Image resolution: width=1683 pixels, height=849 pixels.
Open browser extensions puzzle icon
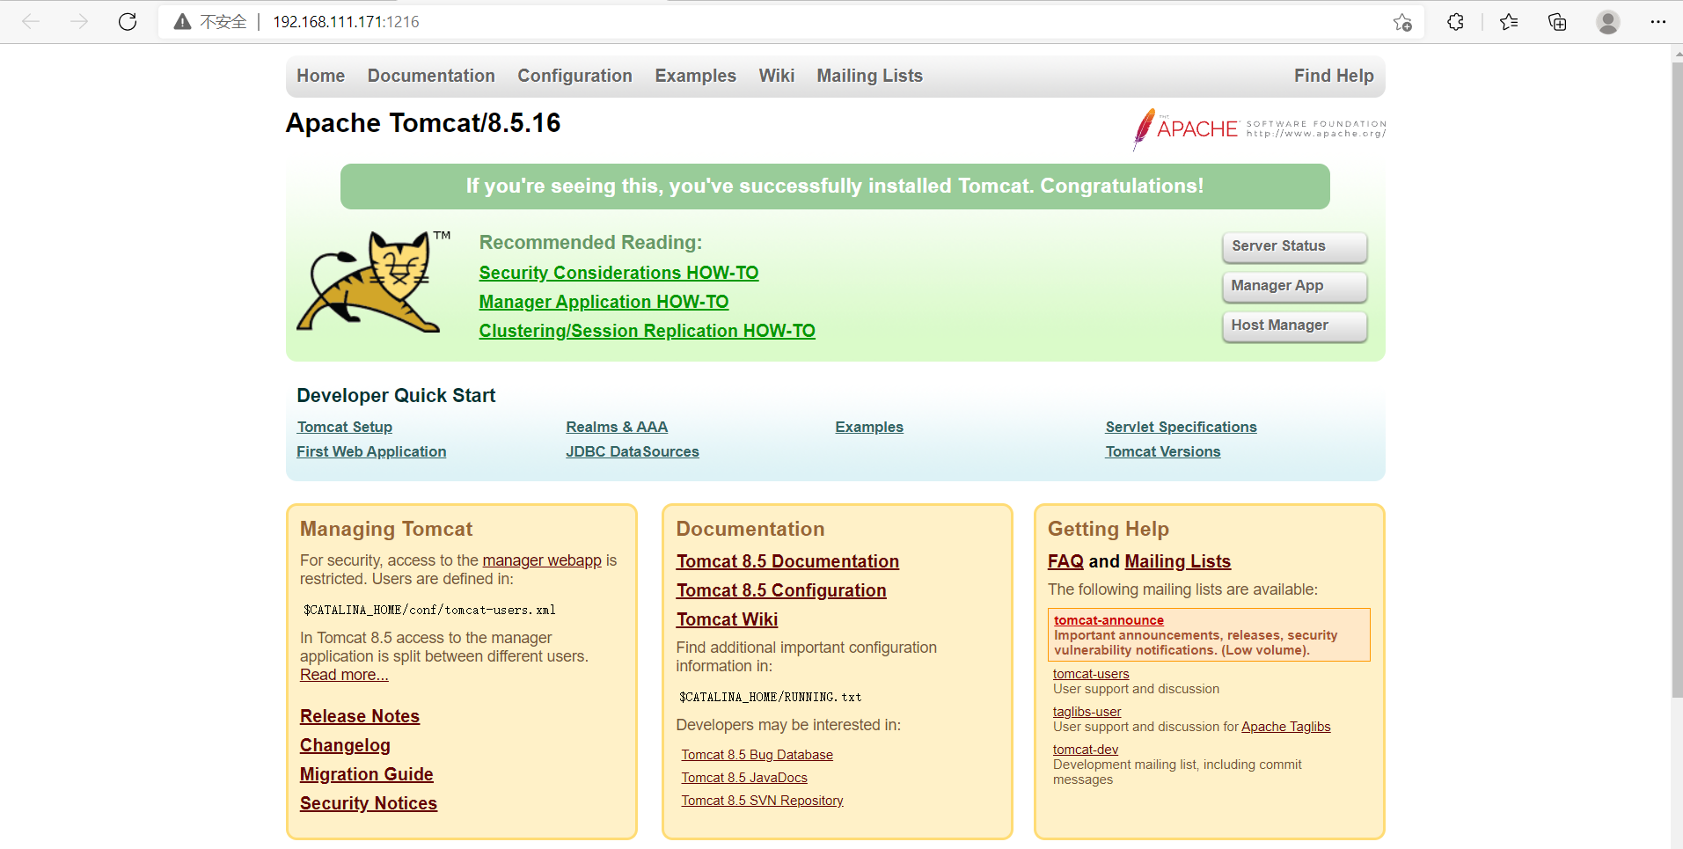1455,22
